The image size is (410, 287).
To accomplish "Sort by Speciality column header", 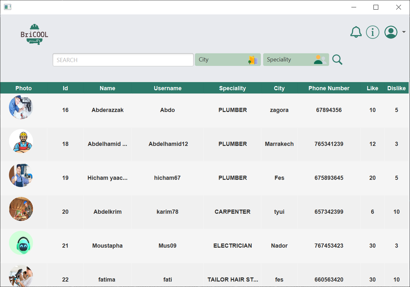I will (233, 88).
